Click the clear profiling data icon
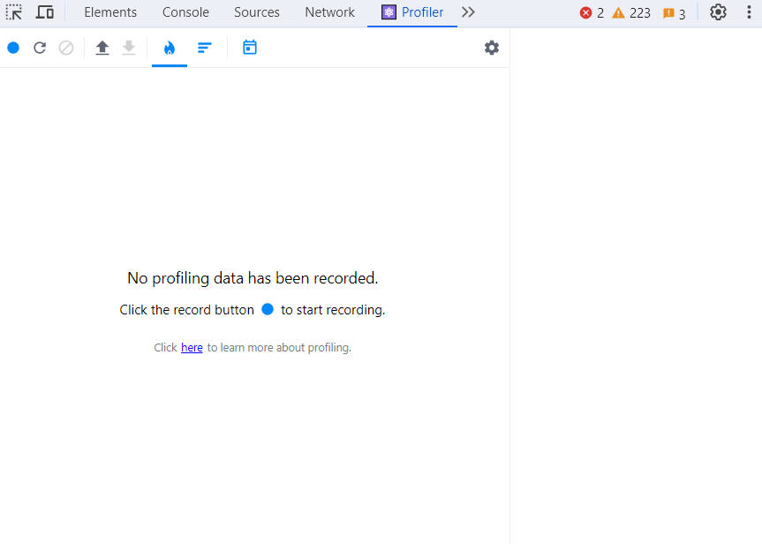The width and height of the screenshot is (762, 544). tap(66, 48)
